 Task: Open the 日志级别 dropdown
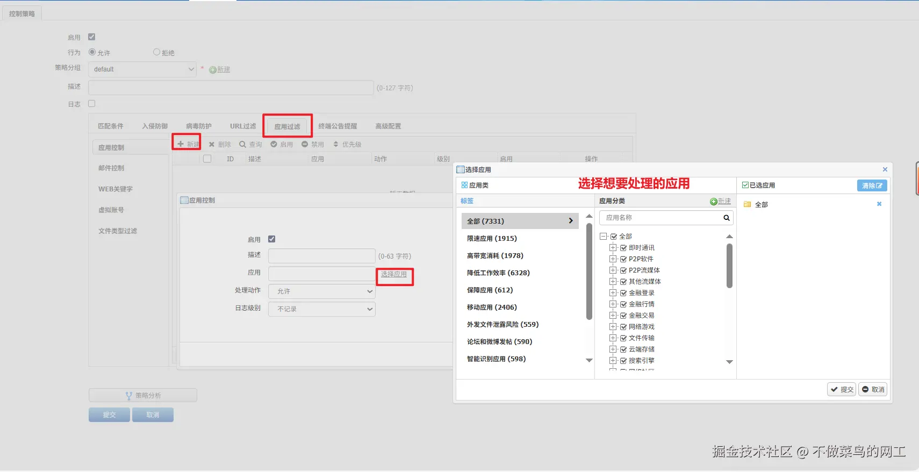322,309
